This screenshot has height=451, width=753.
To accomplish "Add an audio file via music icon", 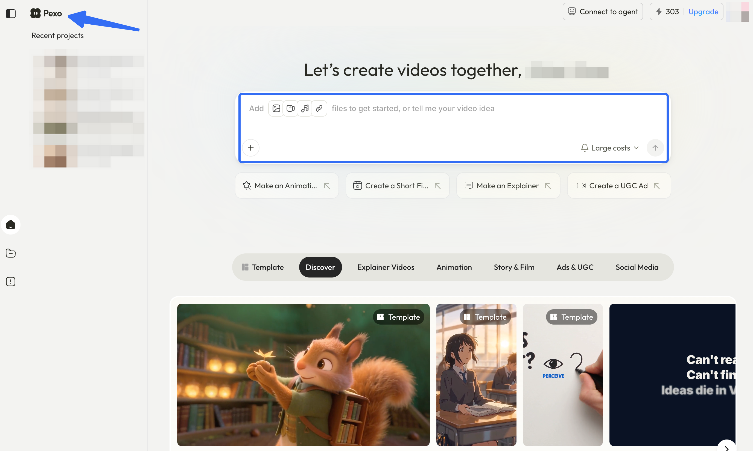I will click(x=305, y=108).
